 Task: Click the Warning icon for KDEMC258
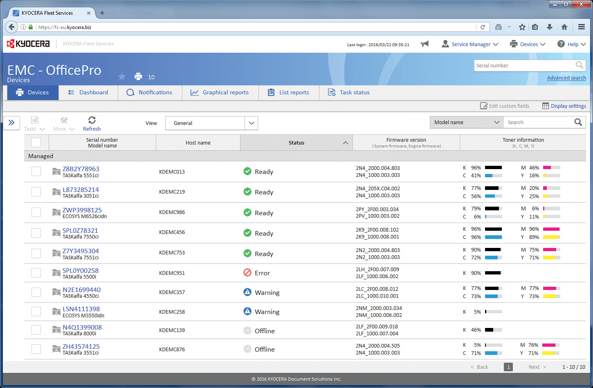click(x=247, y=311)
